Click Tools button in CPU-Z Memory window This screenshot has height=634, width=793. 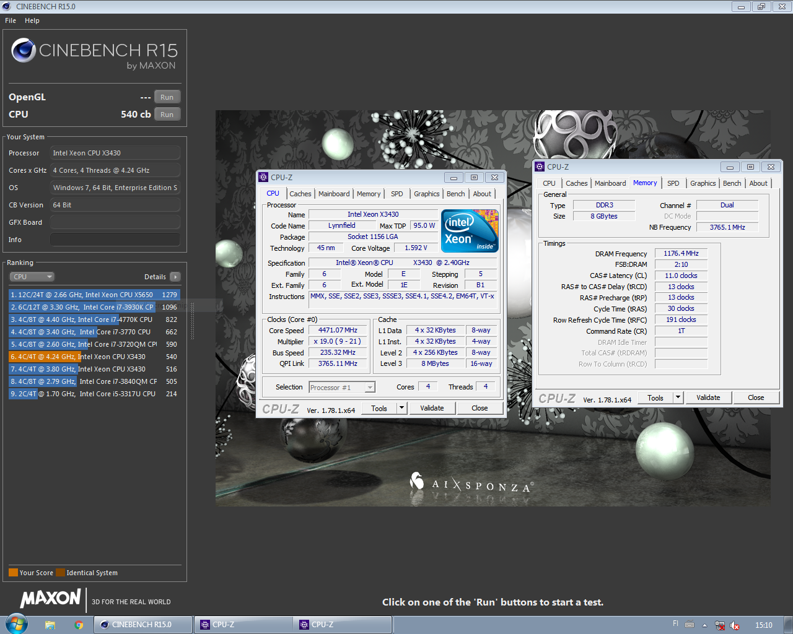pos(655,397)
